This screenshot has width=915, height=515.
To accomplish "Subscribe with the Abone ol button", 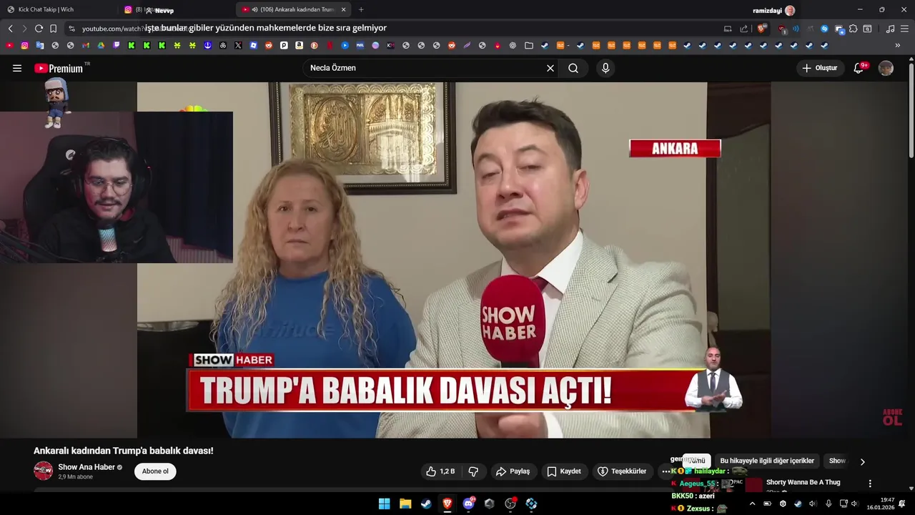I will tap(155, 471).
